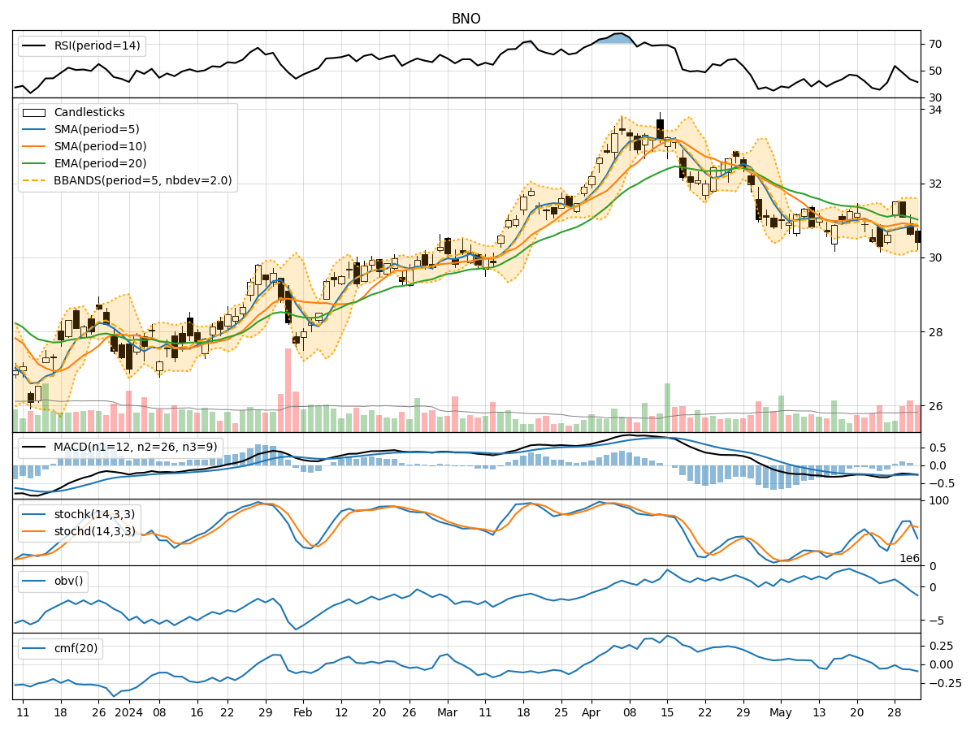The width and height of the screenshot is (975, 731).
Task: Click the Mar label on the date axis
Action: [447, 713]
